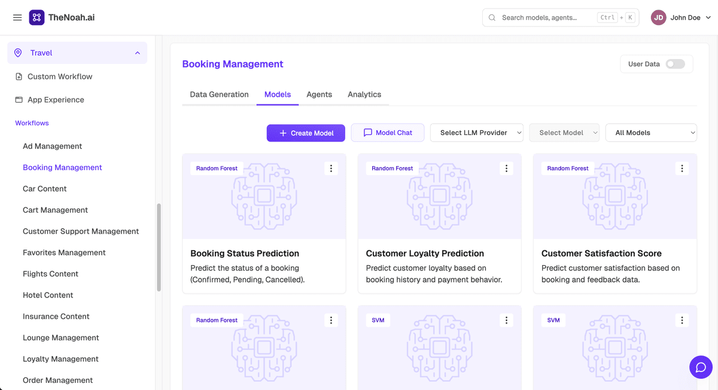Click the Booking Status Prediction brain thumbnail
The width and height of the screenshot is (718, 390).
click(264, 196)
